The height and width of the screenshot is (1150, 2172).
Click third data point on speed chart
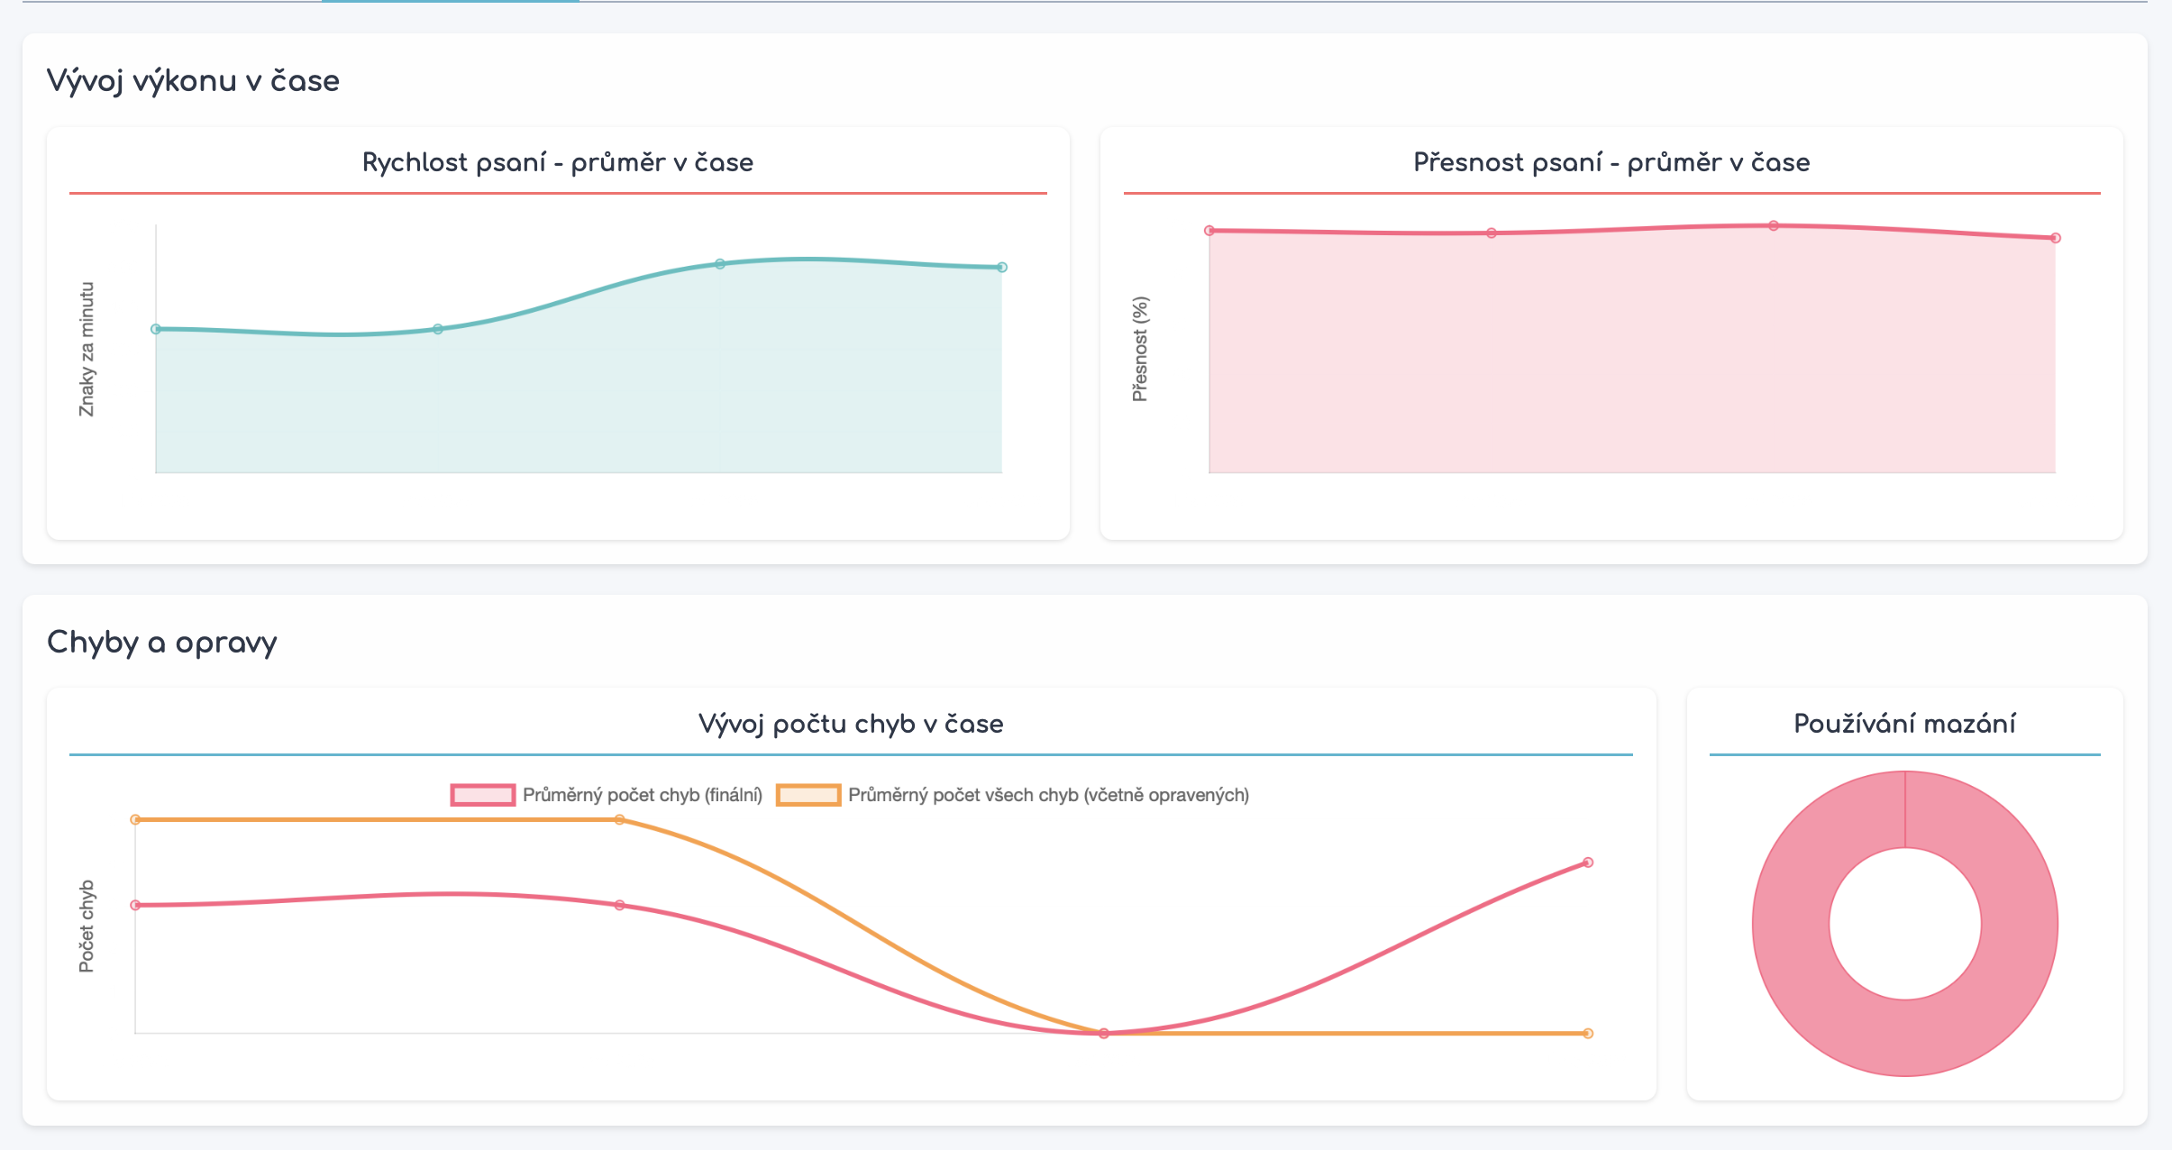(720, 264)
